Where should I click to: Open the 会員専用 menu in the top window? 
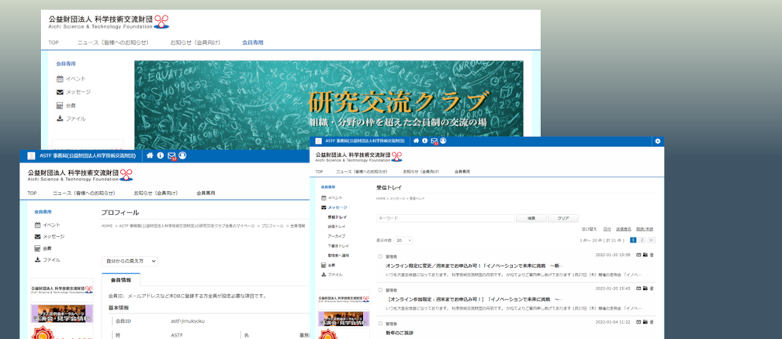(x=253, y=43)
